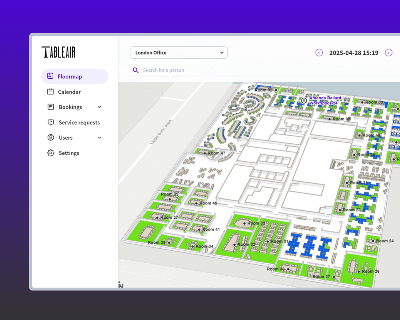Image resolution: width=400 pixels, height=320 pixels.
Task: Click the search magnifier icon
Action: [136, 70]
